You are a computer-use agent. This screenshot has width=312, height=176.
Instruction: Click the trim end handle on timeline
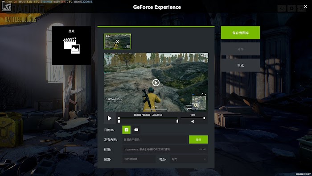[x=177, y=121]
